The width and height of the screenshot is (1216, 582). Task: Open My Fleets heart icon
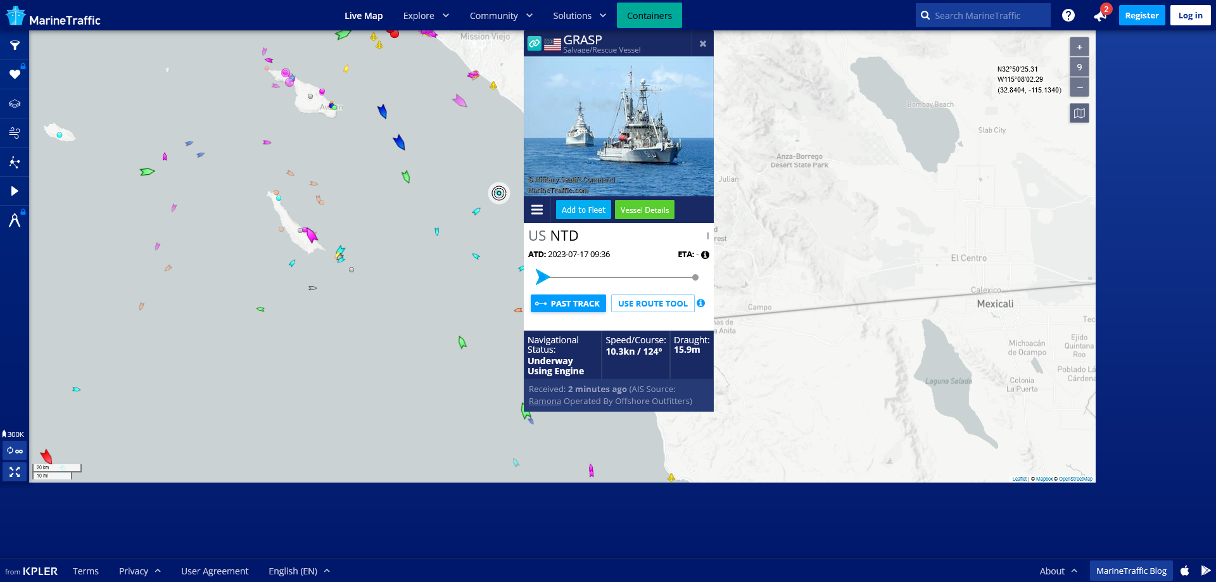tap(15, 75)
